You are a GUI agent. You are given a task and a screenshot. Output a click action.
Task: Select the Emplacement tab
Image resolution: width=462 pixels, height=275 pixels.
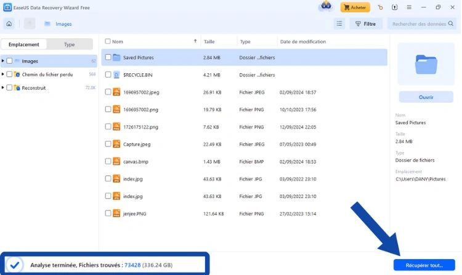(24, 44)
